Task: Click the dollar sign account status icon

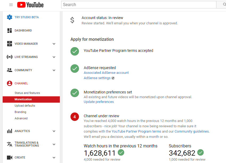Action: coord(72,20)
